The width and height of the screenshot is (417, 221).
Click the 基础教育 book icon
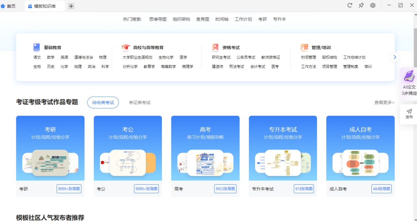pyautogui.click(x=36, y=47)
